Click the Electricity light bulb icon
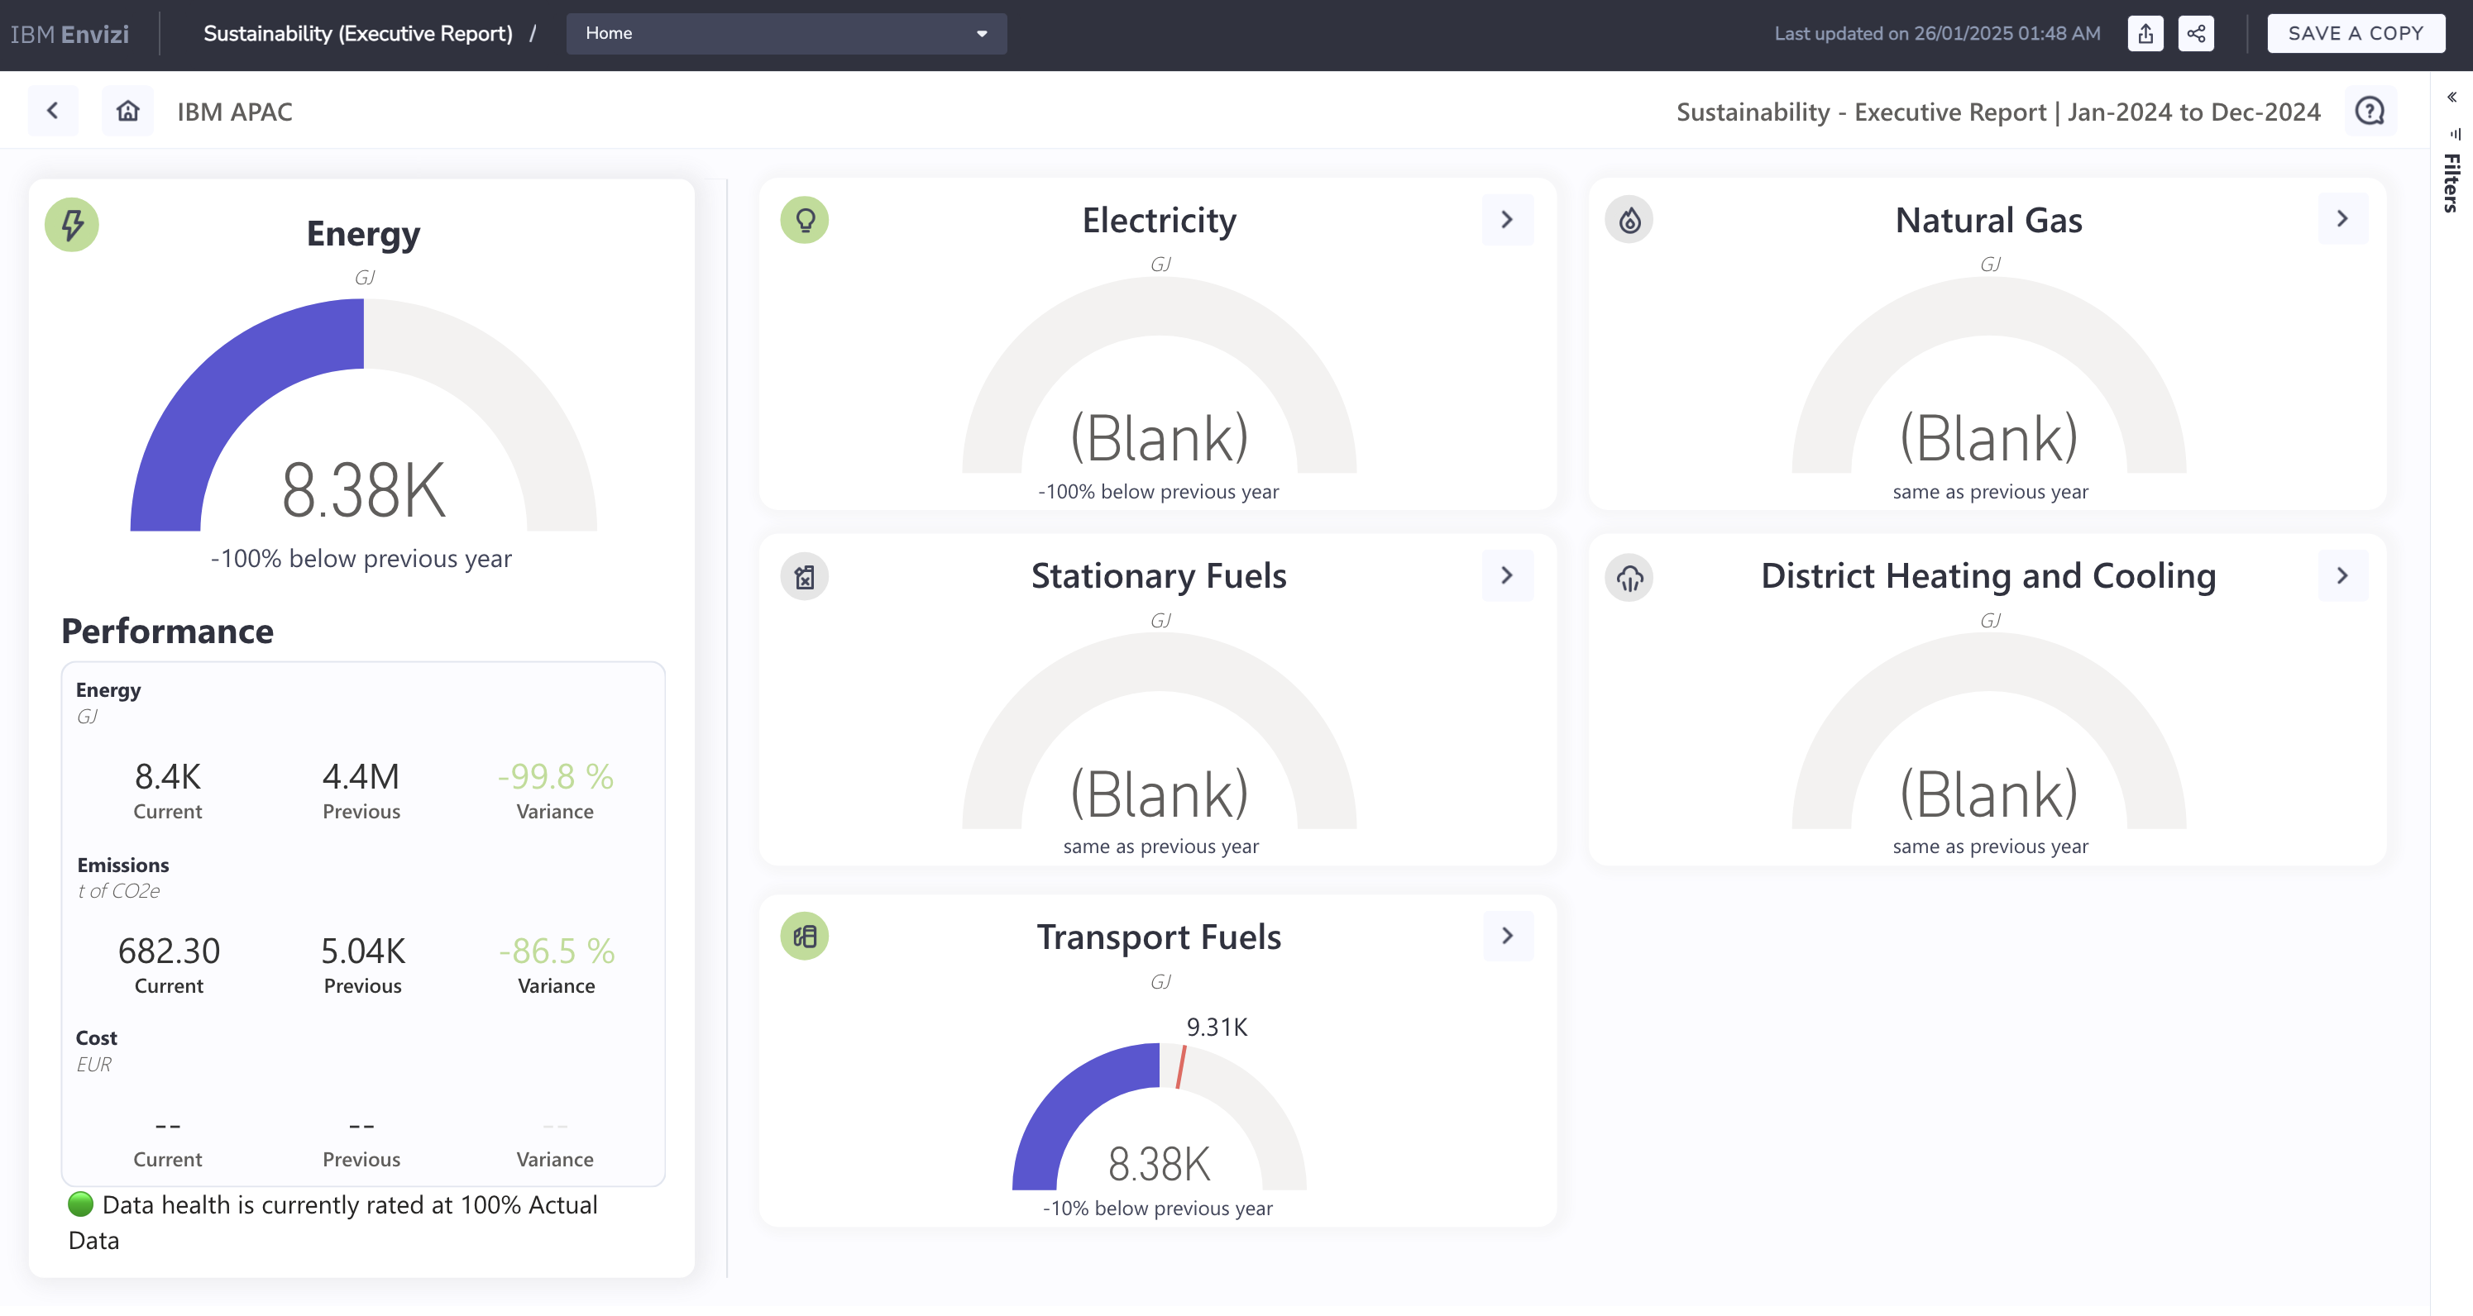 (805, 221)
